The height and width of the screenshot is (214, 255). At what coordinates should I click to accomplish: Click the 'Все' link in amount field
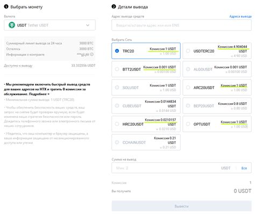pyautogui.click(x=244, y=168)
